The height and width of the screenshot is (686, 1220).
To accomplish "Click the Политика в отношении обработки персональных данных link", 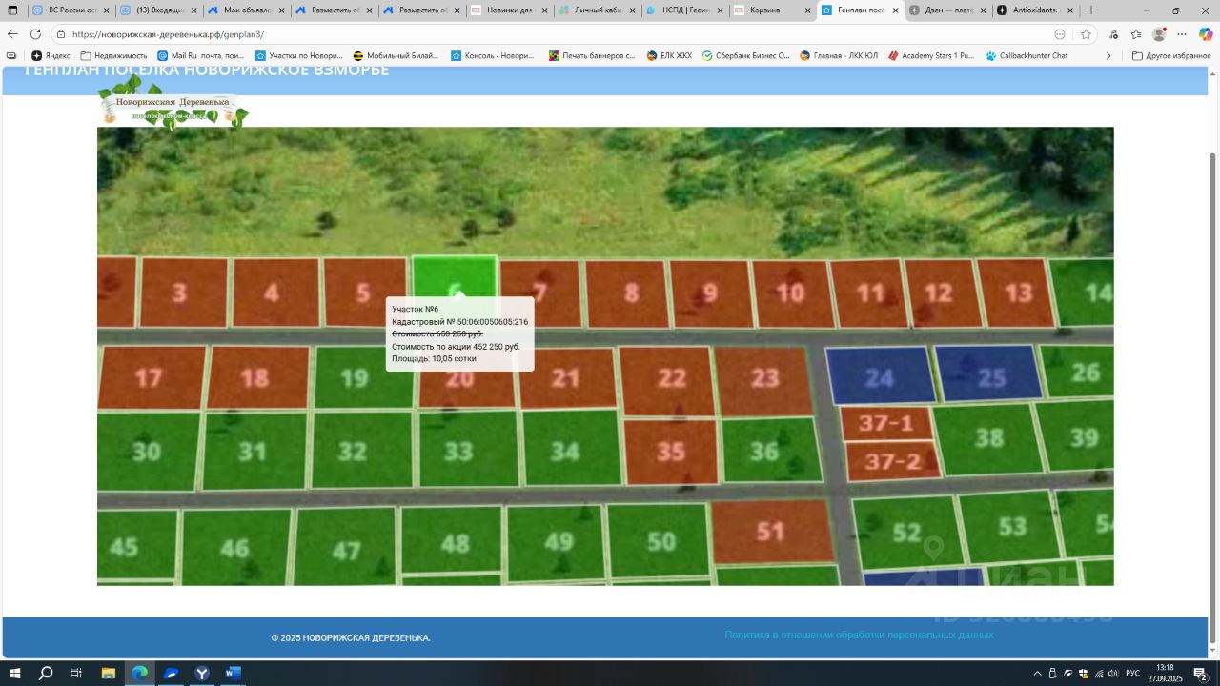I will point(859,635).
